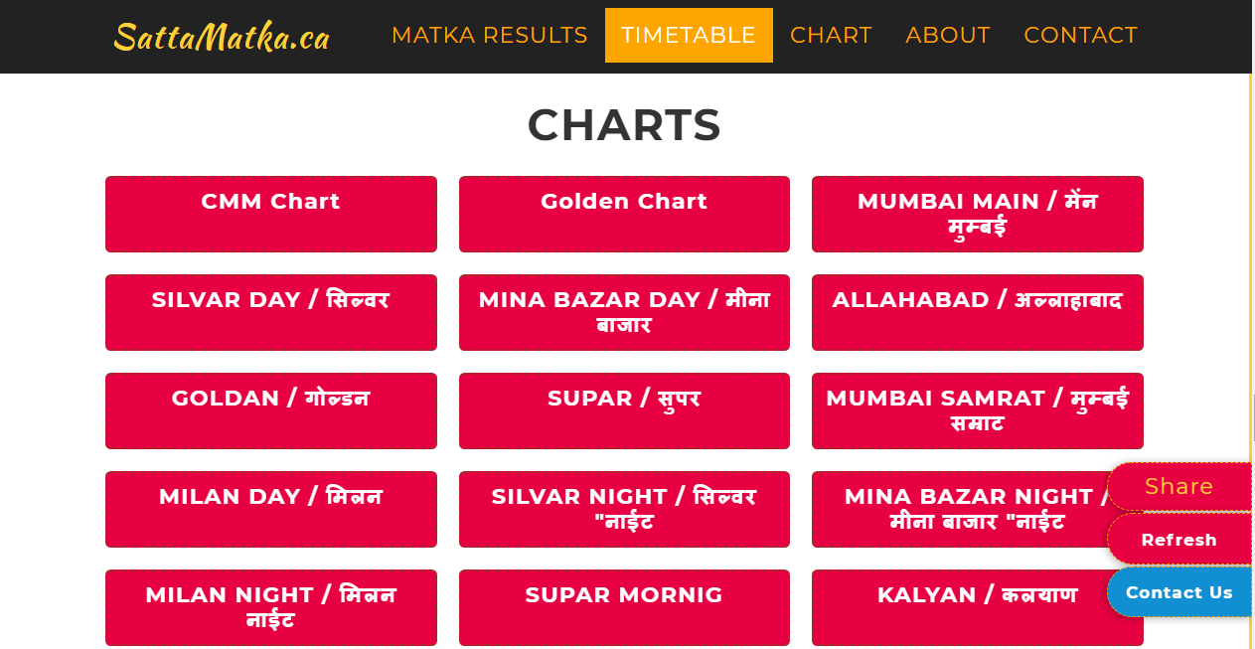Select the MILAN NIGHT chart
The width and height of the screenshot is (1255, 649).
point(270,607)
